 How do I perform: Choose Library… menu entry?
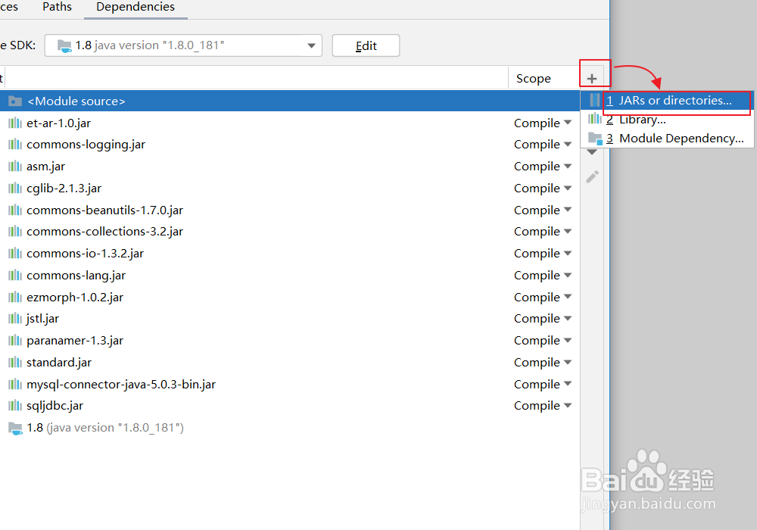tap(667, 119)
